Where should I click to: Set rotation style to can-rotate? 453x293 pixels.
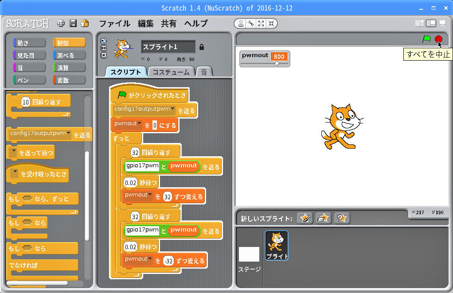point(104,41)
